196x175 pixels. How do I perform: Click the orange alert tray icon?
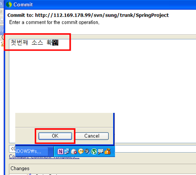(x=107, y=151)
